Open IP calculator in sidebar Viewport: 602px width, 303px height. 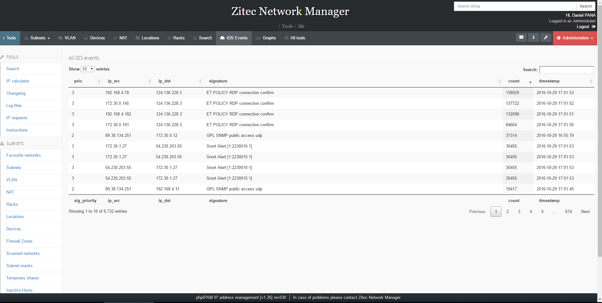click(18, 81)
